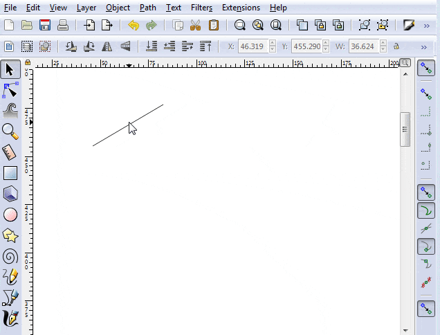The height and width of the screenshot is (335, 440).
Task: Open the Extensions menu
Action: [x=241, y=8]
